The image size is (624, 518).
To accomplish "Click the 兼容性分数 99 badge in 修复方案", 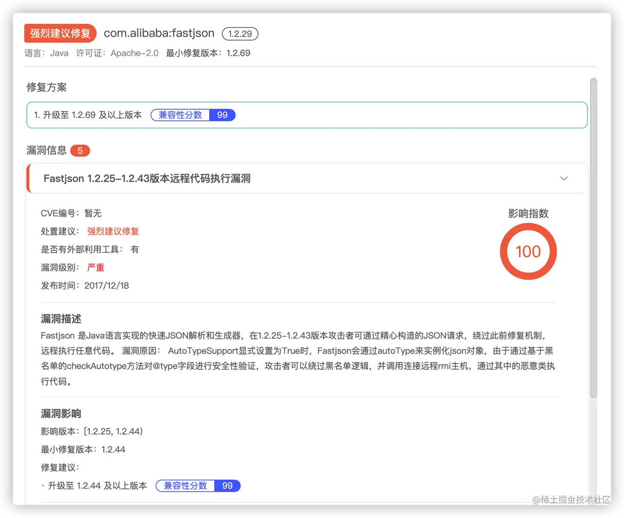I will tap(193, 115).
